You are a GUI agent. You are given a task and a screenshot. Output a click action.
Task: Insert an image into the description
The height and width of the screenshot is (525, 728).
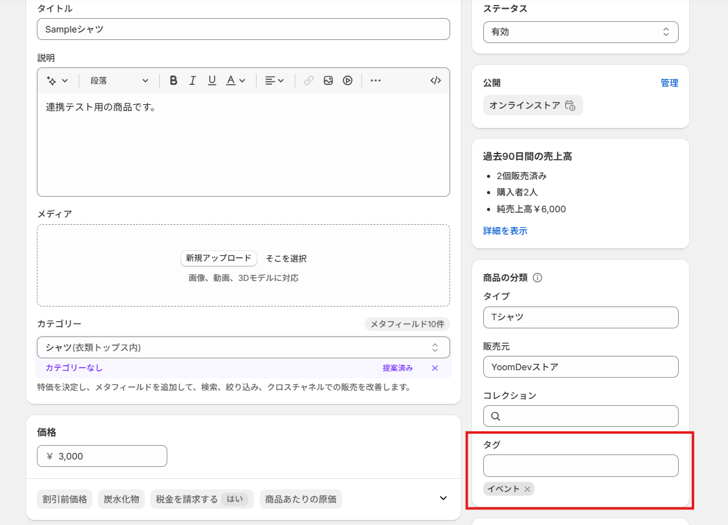[x=328, y=81]
